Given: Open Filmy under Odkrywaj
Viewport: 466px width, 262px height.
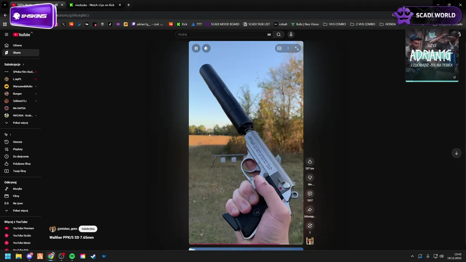Looking at the screenshot, I should [x=21, y=196].
